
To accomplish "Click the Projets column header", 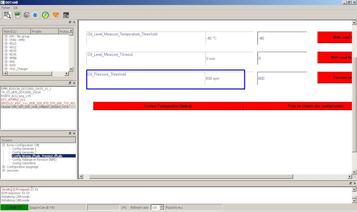I will click(45, 31).
